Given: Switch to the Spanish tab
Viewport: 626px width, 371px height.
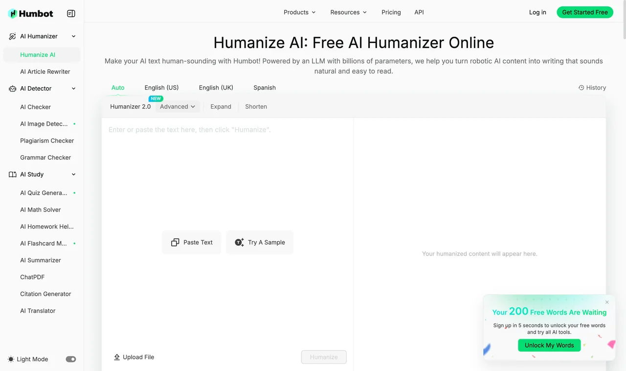Looking at the screenshot, I should point(265,88).
